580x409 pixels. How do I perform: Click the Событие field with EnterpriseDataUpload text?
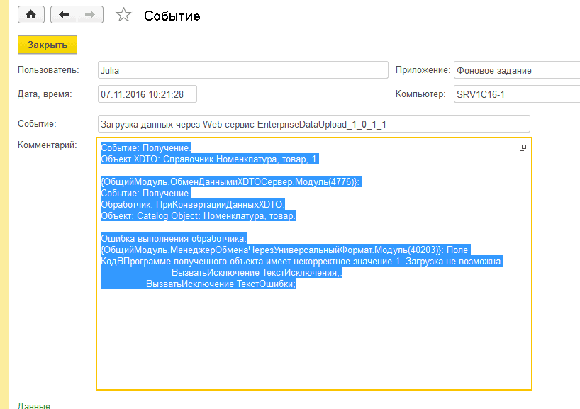pyautogui.click(x=313, y=124)
